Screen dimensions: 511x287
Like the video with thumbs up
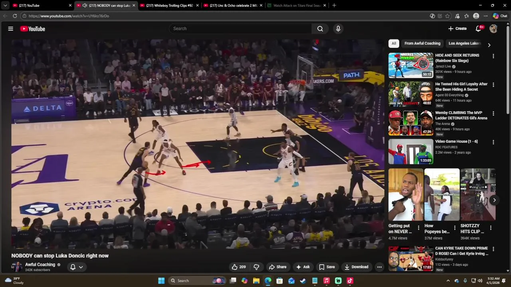[x=239, y=267]
